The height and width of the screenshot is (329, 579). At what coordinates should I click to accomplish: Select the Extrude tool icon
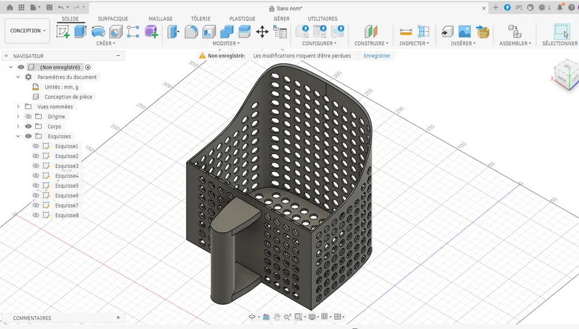click(x=80, y=32)
